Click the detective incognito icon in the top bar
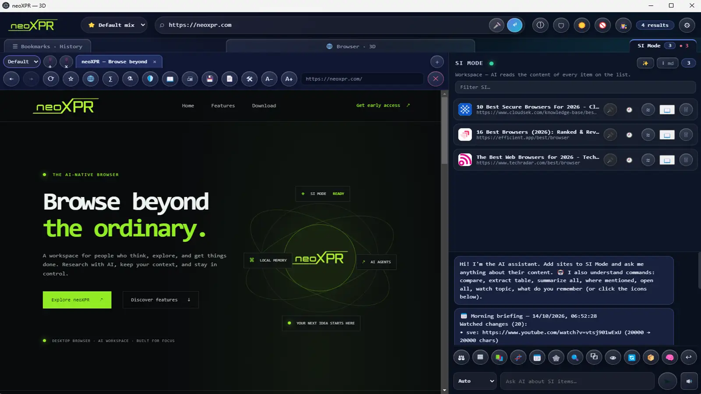This screenshot has height=394, width=701. click(x=623, y=25)
